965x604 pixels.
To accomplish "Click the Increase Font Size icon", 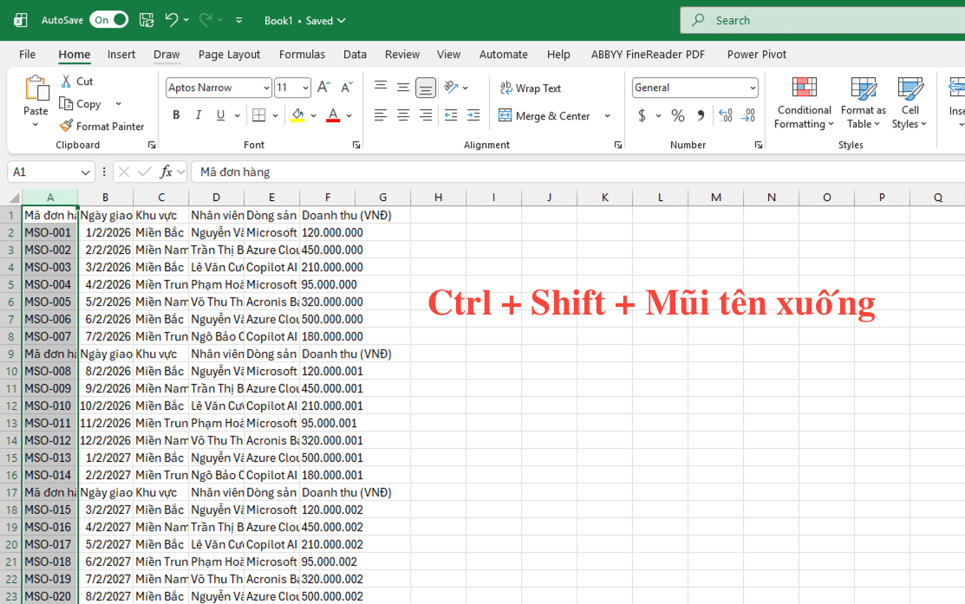I will click(323, 88).
